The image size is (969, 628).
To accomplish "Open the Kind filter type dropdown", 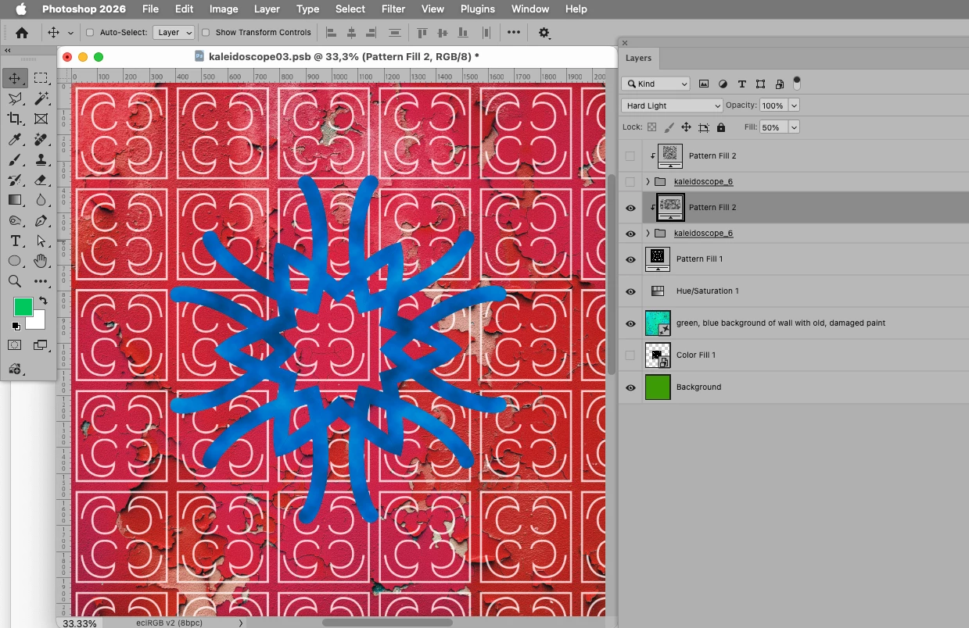I will click(656, 84).
